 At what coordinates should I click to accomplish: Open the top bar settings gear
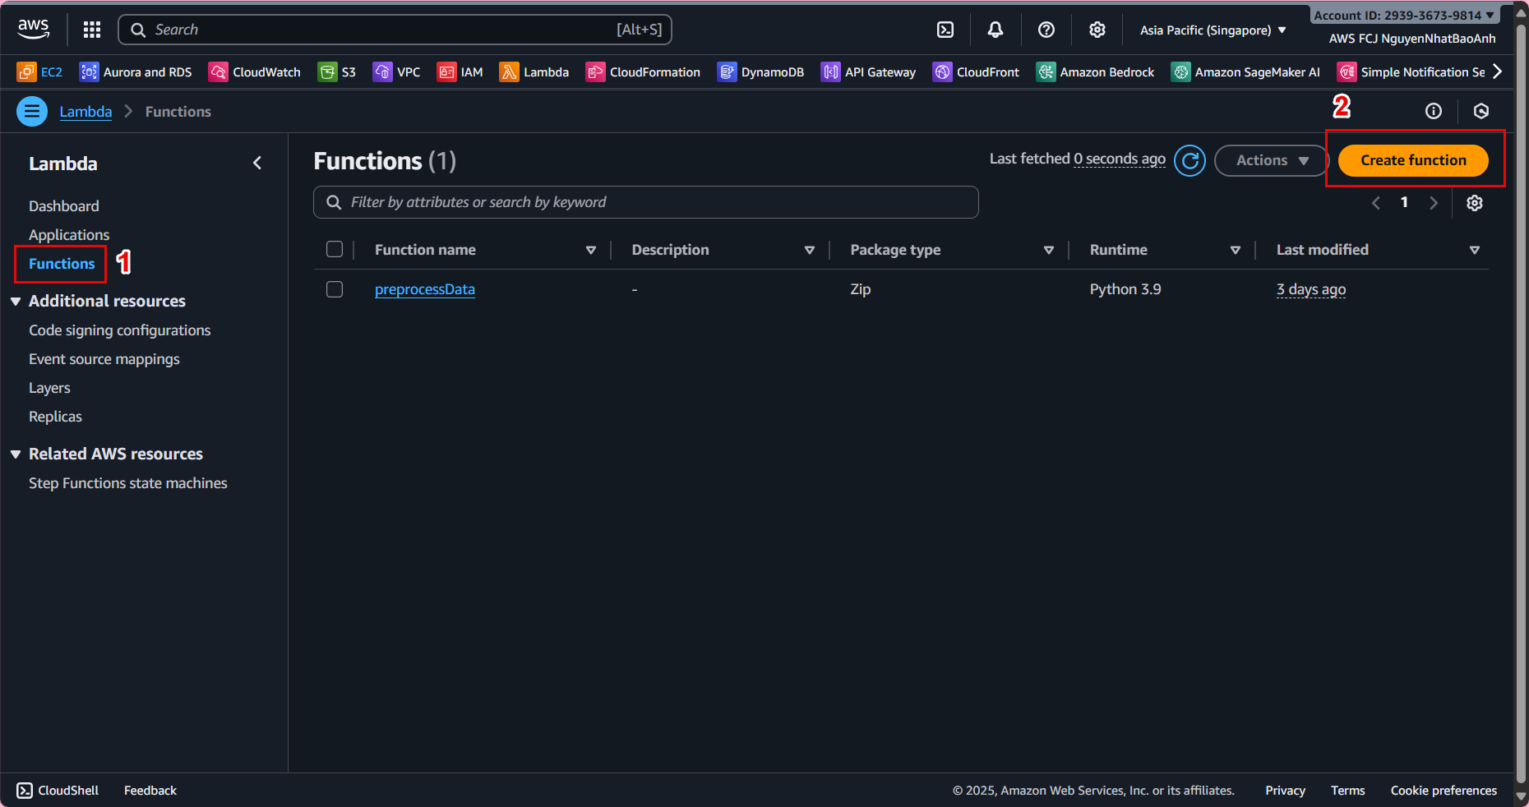1097,30
